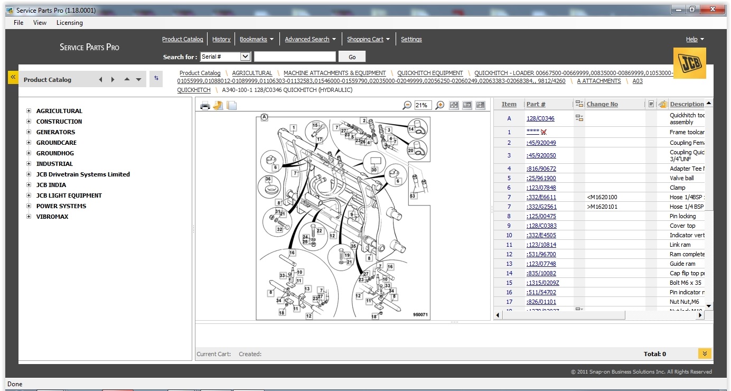Click the sync tree icon next to Product Catalog
Image resolution: width=731 pixels, height=391 pixels.
click(156, 78)
